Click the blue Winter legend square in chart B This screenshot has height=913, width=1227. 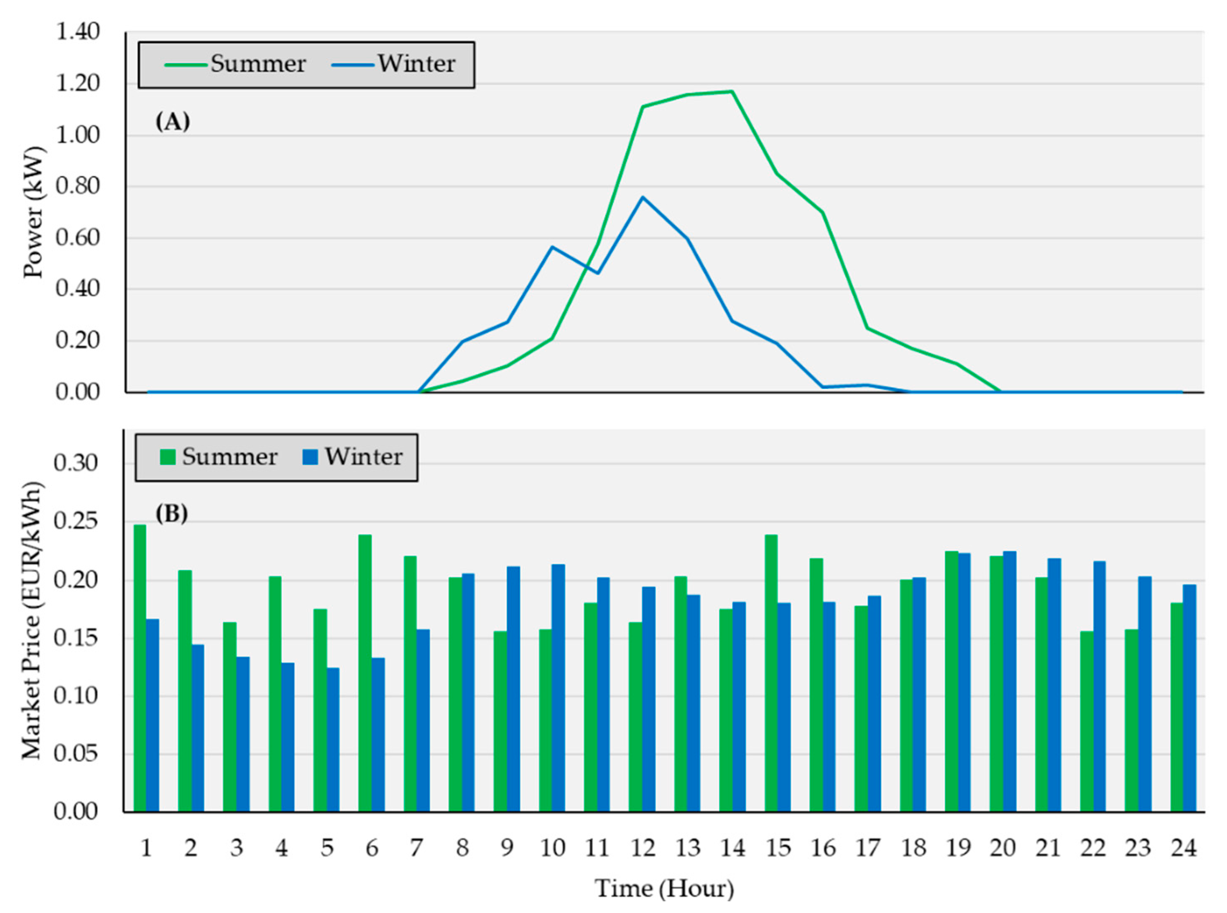click(310, 457)
